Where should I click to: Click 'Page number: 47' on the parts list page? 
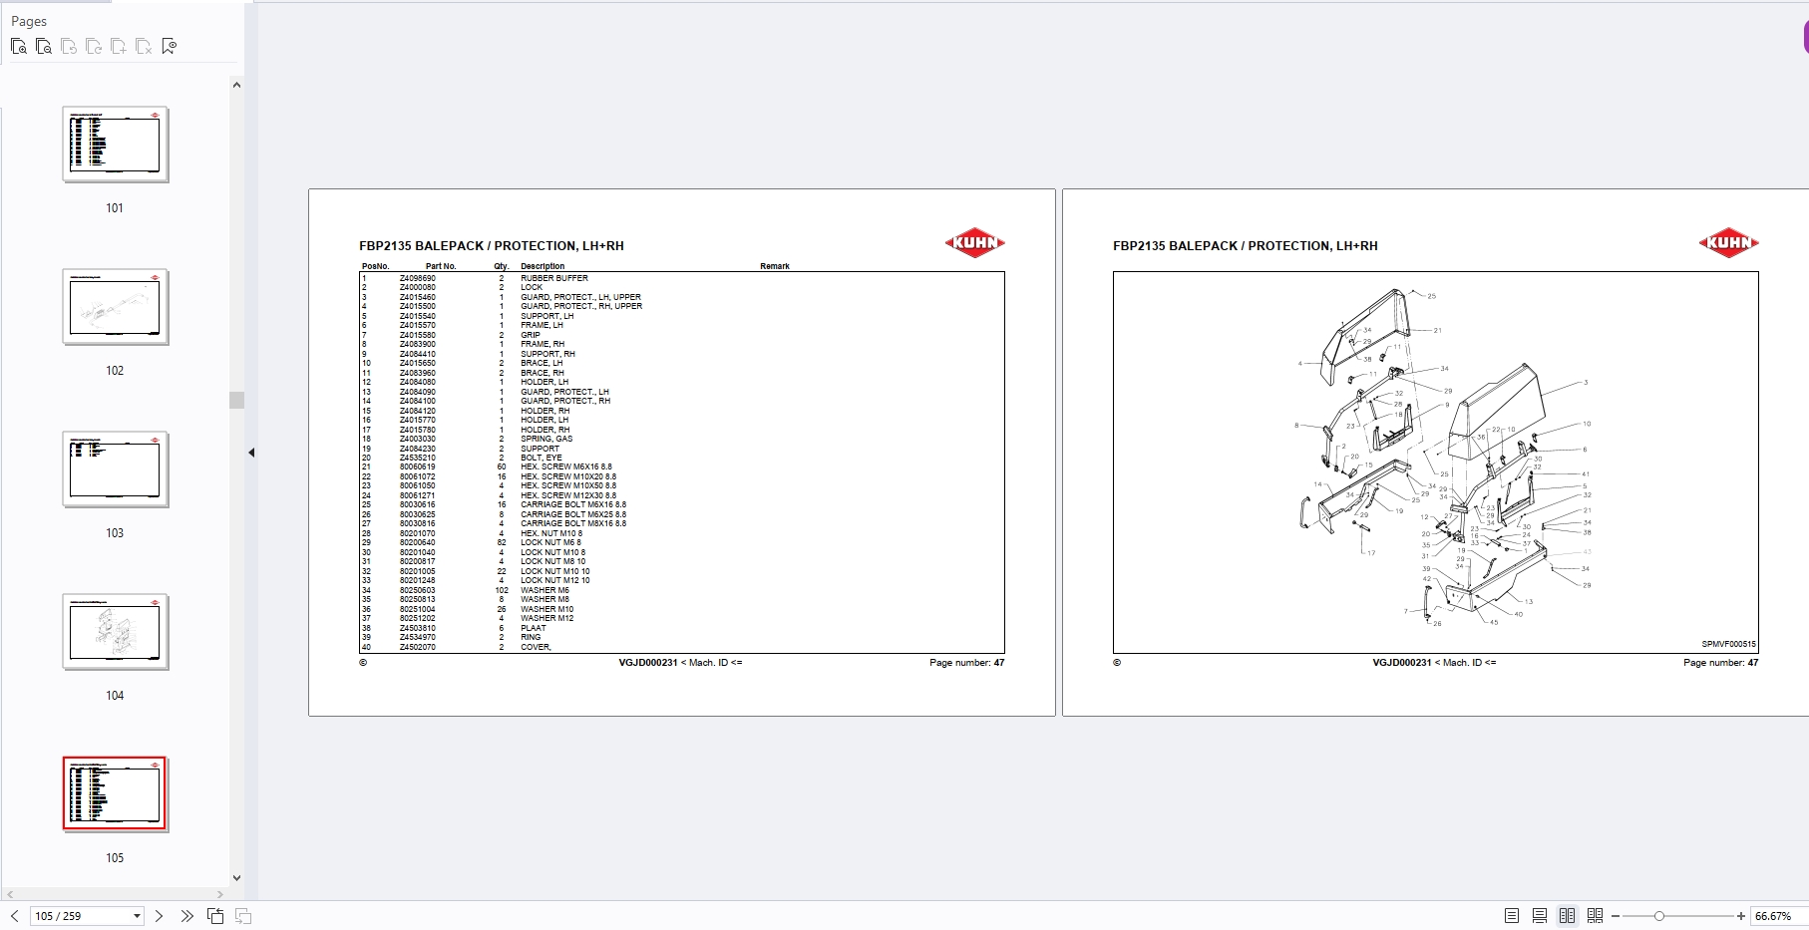coord(967,663)
